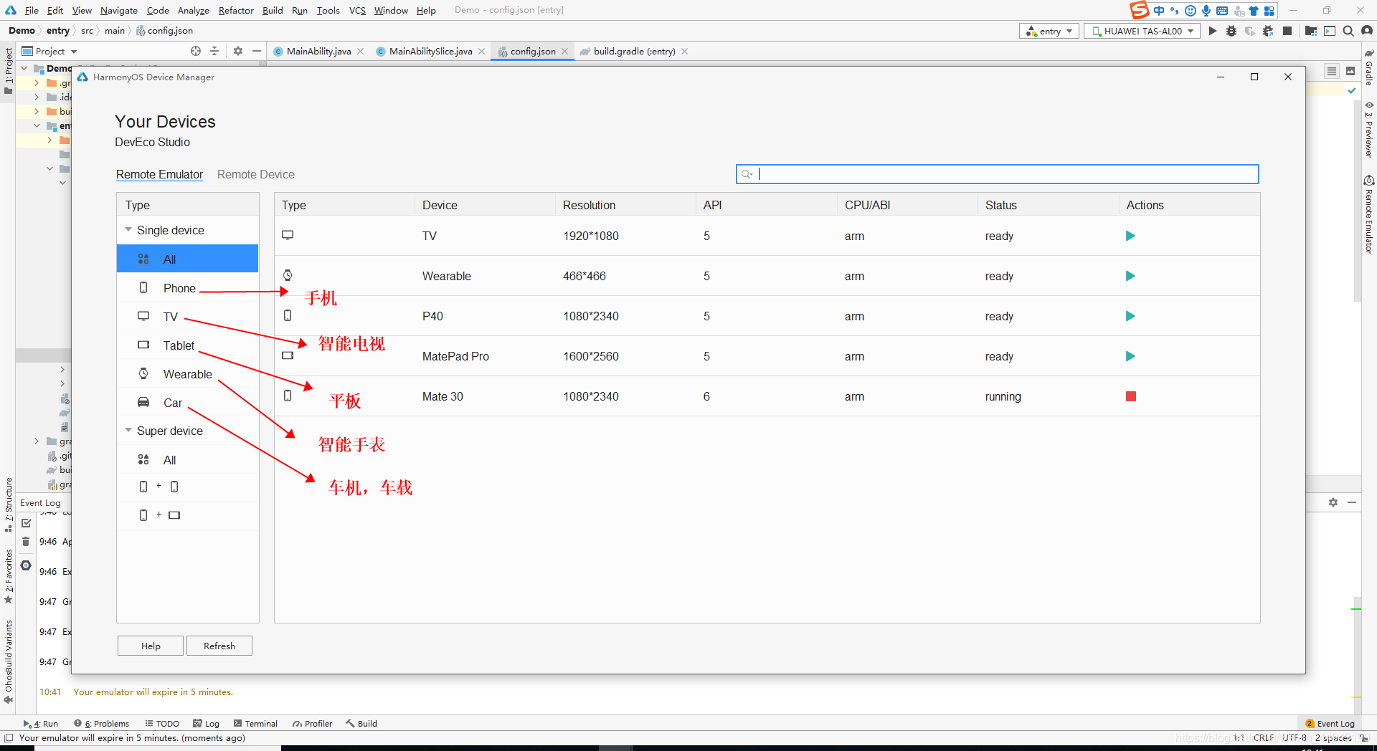Click the Debug bug icon in toolbar
Image resolution: width=1377 pixels, height=751 pixels.
click(1231, 31)
